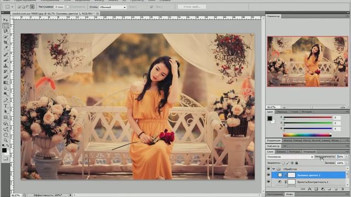Select the Zoom tool in toolbox
351x197 pixels.
pyautogui.click(x=5, y=140)
